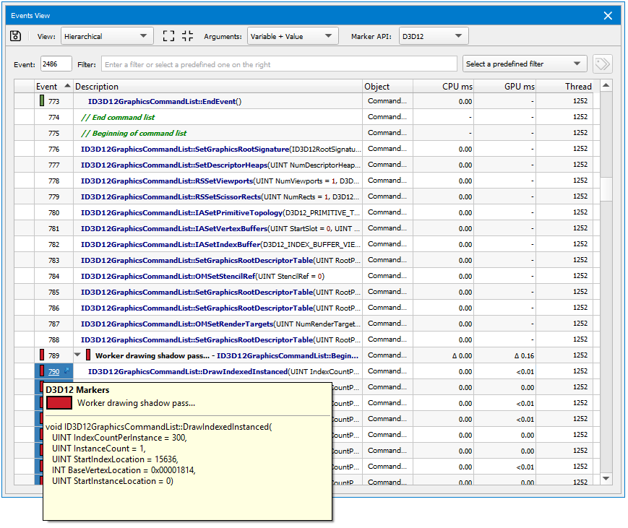The width and height of the screenshot is (628, 528).
Task: Click the green marker on event 773
Action: (42, 101)
